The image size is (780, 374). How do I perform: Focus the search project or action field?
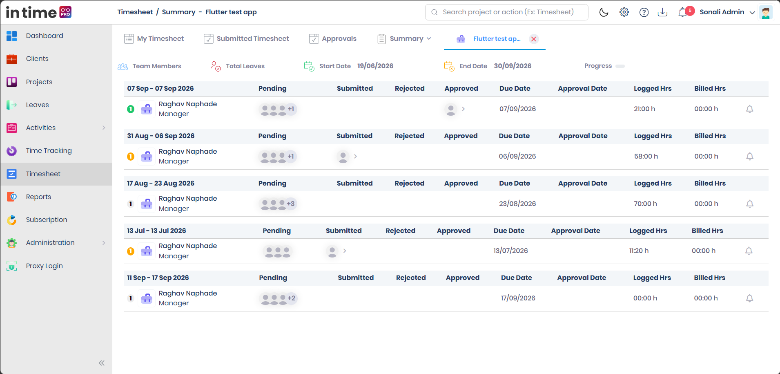(506, 12)
